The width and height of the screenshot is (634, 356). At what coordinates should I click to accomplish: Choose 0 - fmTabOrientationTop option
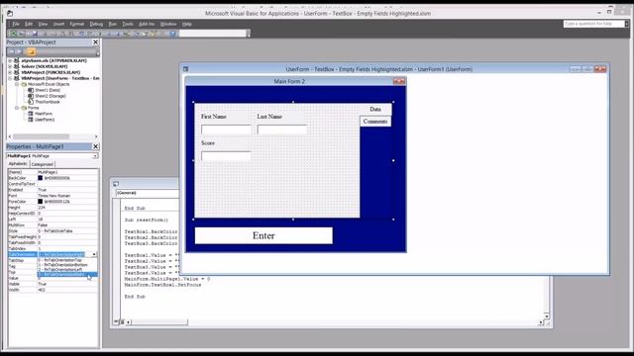[x=67, y=260]
